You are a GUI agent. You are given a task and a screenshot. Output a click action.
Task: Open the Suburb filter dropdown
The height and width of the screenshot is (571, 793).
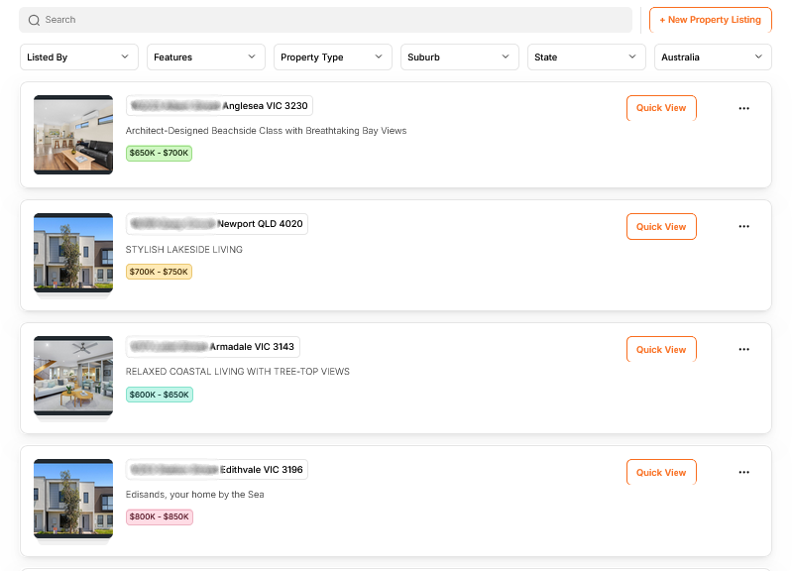coord(460,57)
